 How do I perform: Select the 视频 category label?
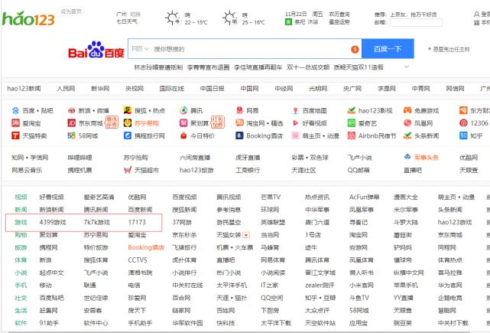21,198
